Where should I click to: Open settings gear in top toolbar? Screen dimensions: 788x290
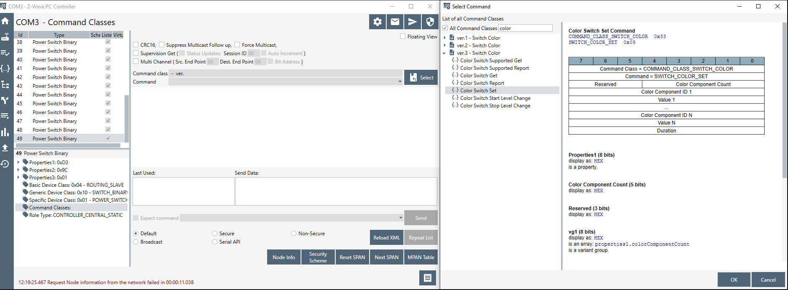(x=377, y=22)
